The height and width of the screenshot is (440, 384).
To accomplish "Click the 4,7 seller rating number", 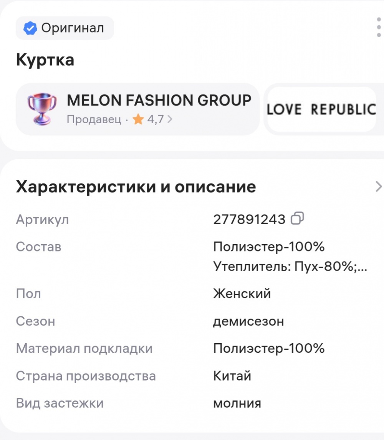I will coord(155,119).
